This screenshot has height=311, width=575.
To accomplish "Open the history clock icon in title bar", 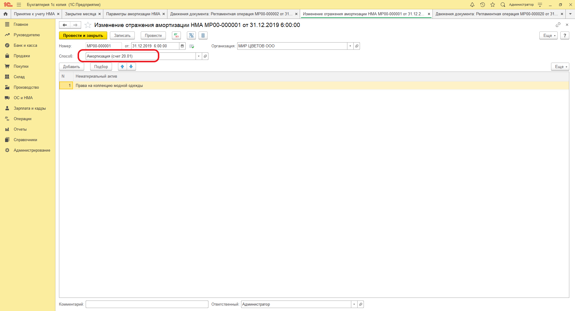I will [x=482, y=4].
